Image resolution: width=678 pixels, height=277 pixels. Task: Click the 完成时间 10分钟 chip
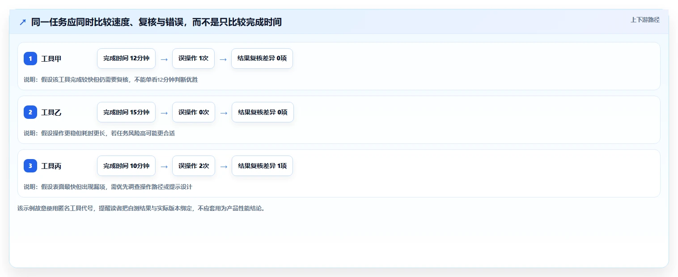[126, 166]
